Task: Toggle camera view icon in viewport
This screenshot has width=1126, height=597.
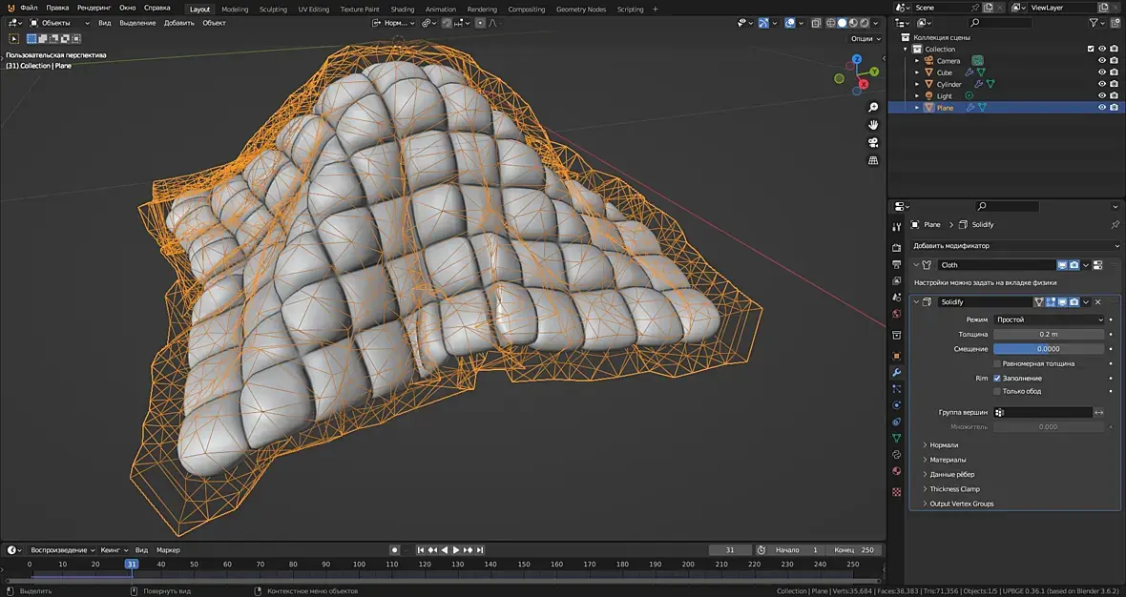Action: tap(873, 143)
